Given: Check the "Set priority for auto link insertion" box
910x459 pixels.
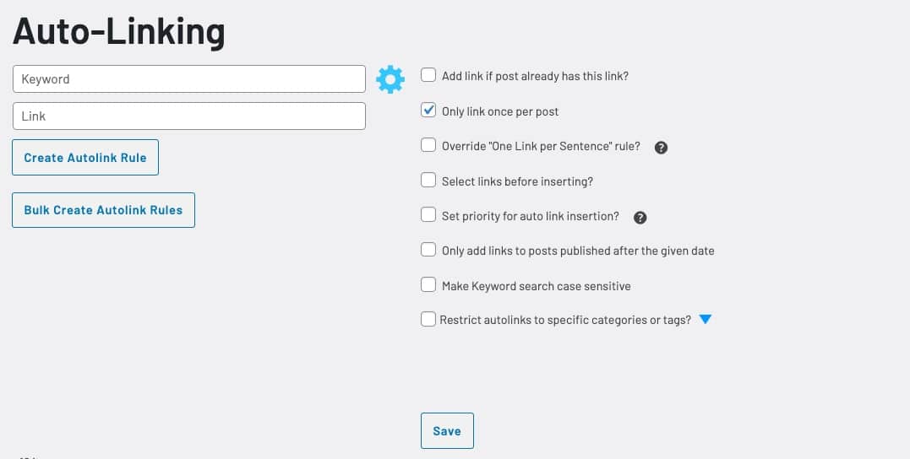Looking at the screenshot, I should 428,215.
